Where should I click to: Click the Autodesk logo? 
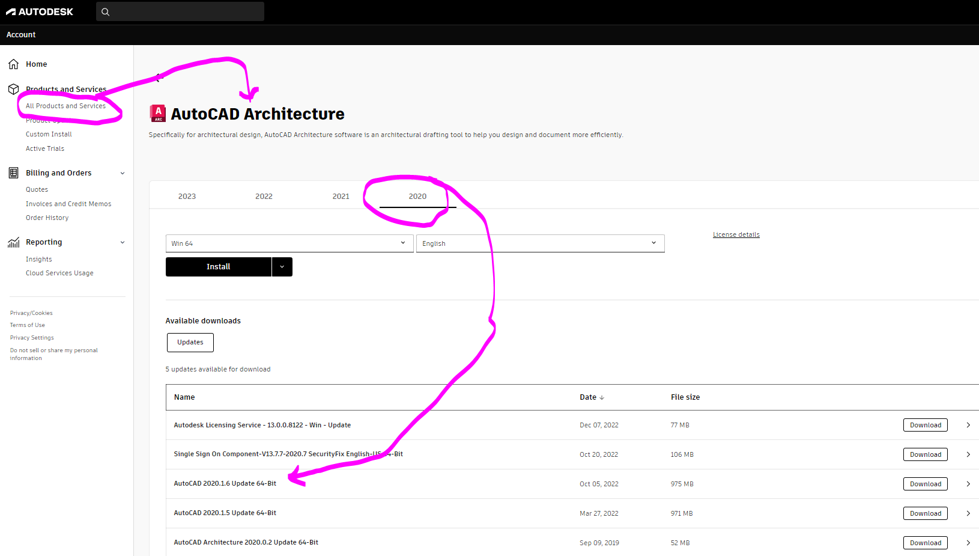click(x=40, y=11)
